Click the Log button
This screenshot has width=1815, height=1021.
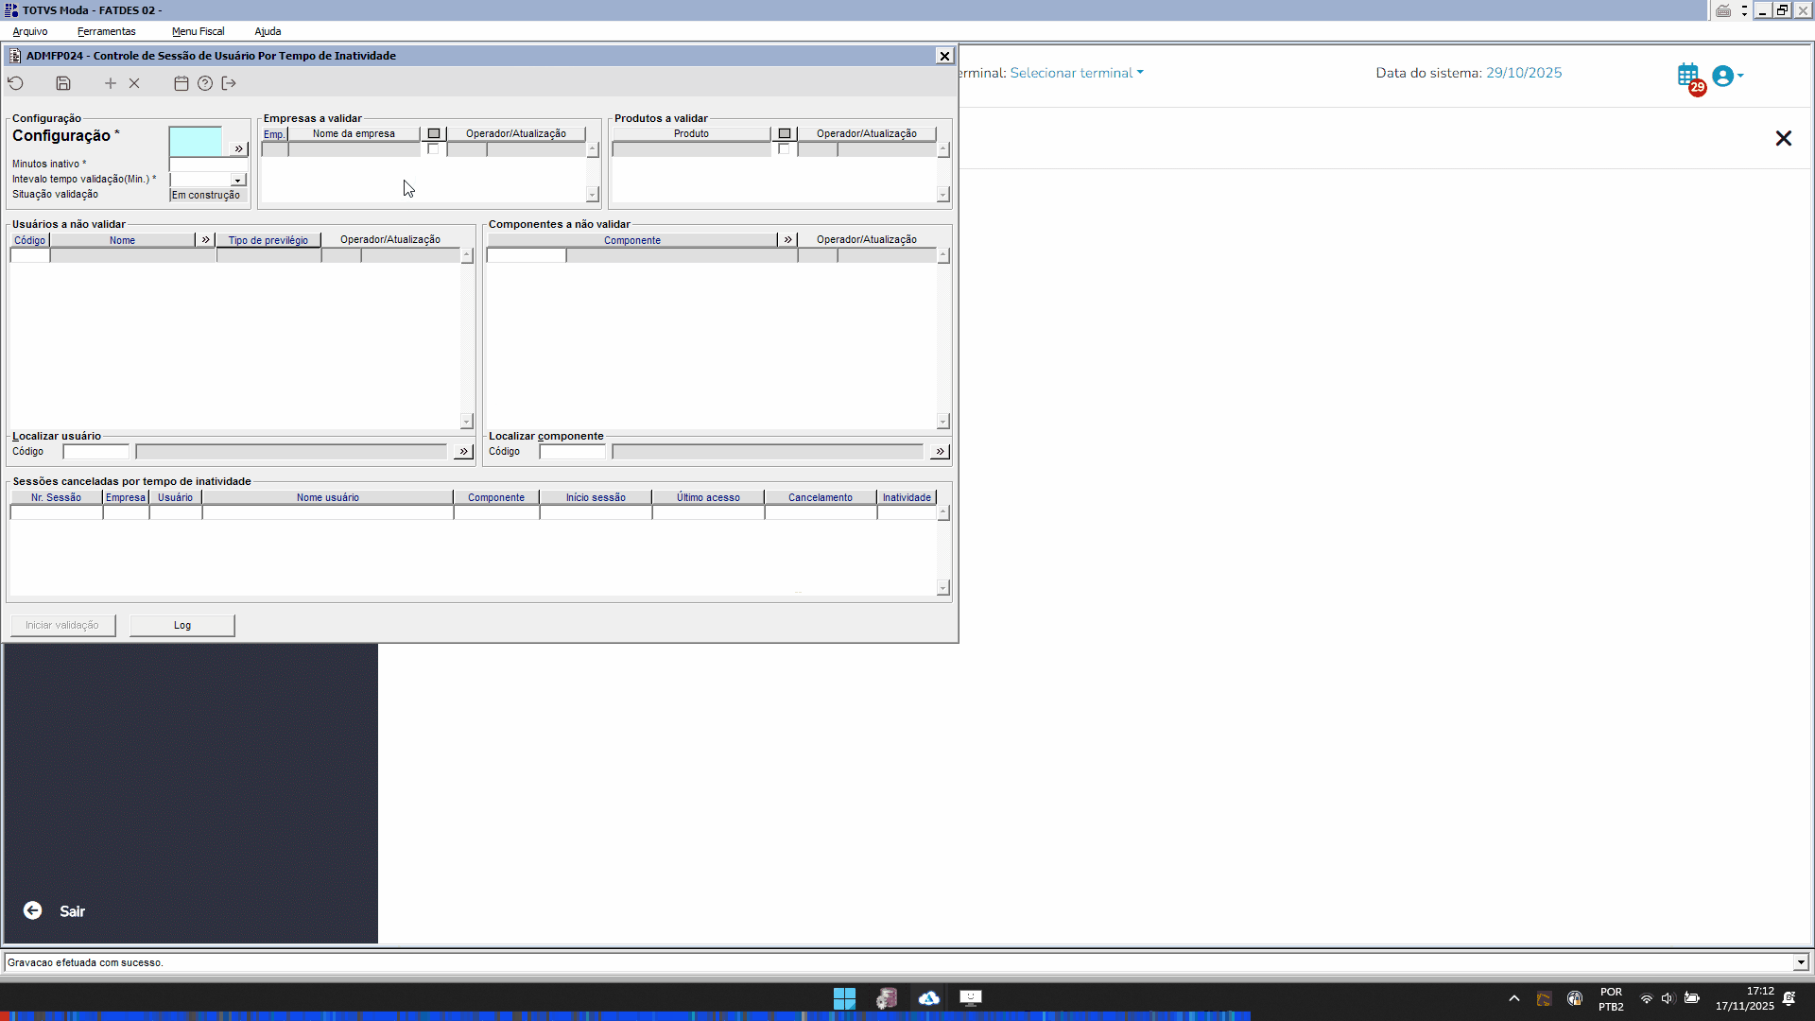pyautogui.click(x=182, y=625)
